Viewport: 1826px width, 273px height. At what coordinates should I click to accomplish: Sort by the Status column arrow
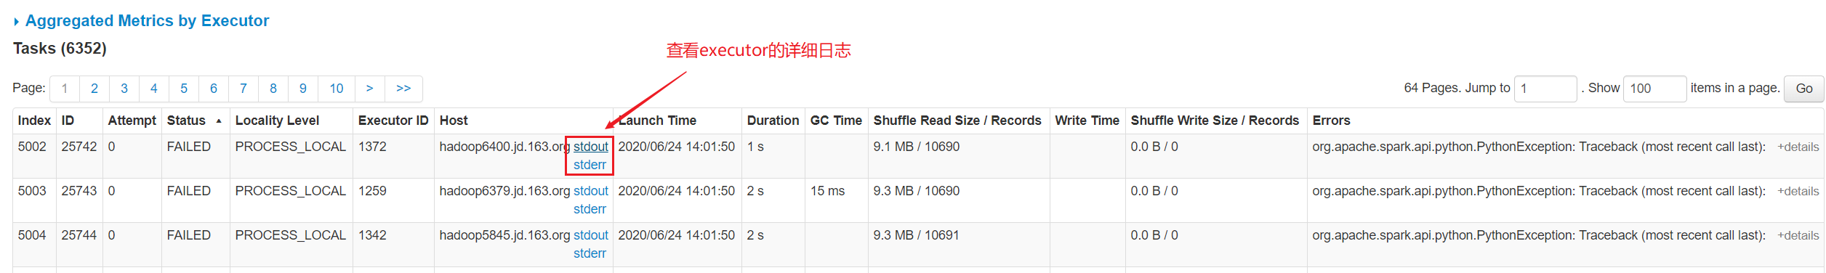point(219,121)
